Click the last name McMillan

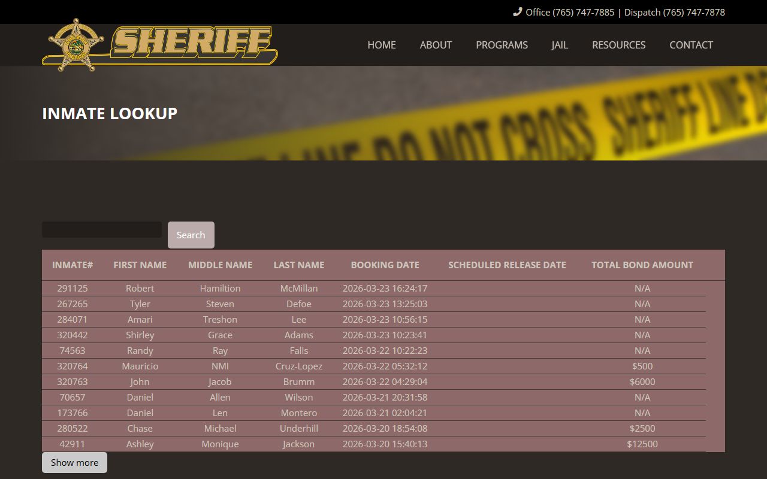click(x=299, y=288)
